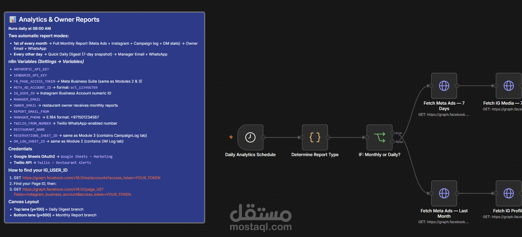Select the Fetch IG Media globe node

tap(508, 86)
